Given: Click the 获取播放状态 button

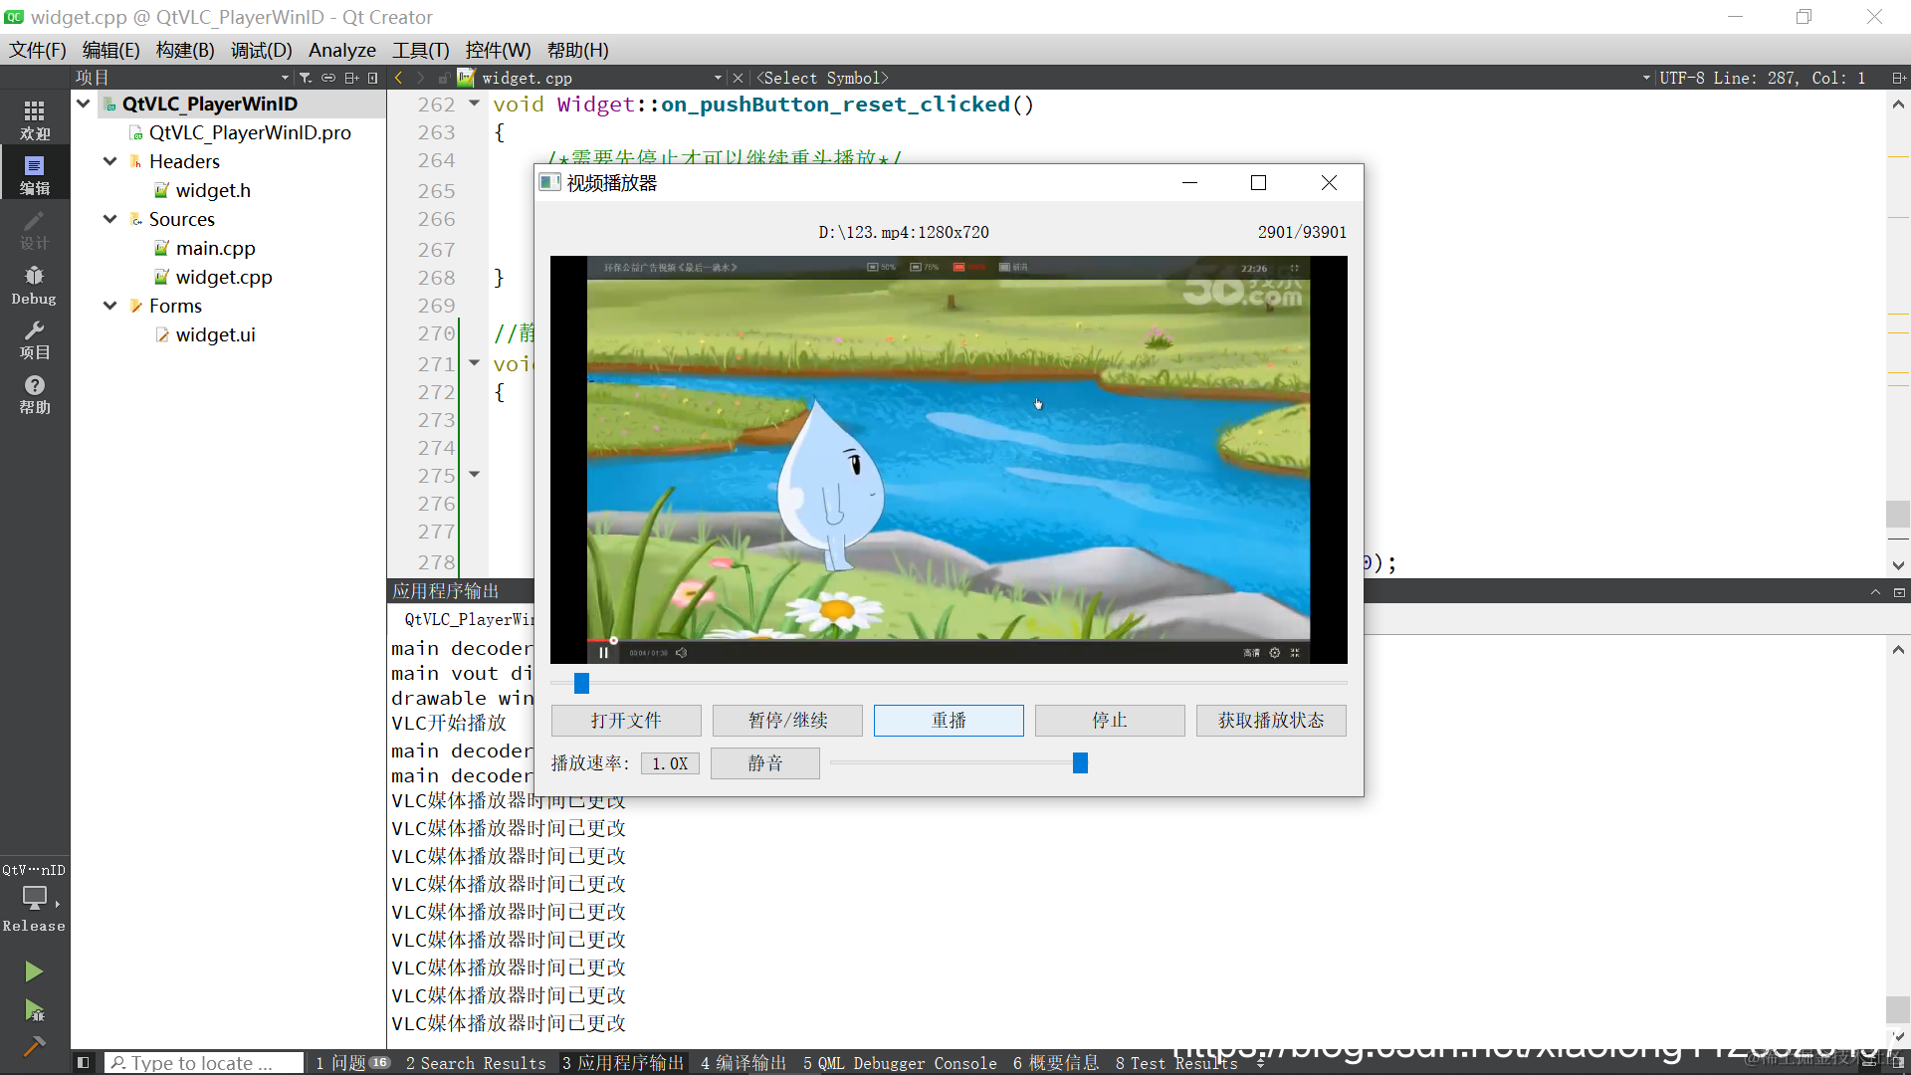Looking at the screenshot, I should (1270, 720).
